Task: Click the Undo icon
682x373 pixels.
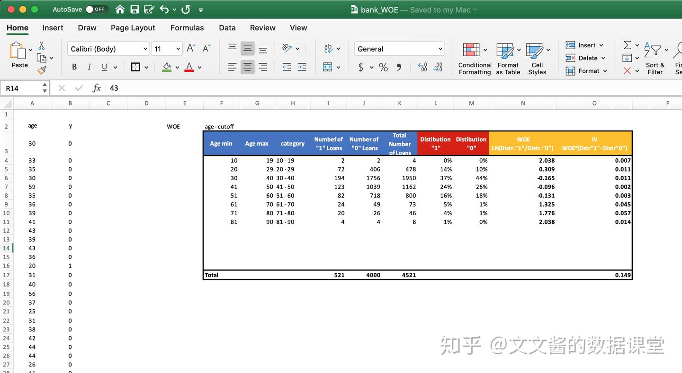Action: [x=164, y=9]
